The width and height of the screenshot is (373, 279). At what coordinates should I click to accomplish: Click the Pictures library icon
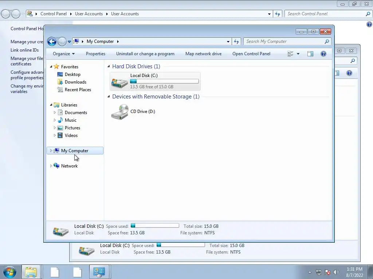pyautogui.click(x=60, y=128)
